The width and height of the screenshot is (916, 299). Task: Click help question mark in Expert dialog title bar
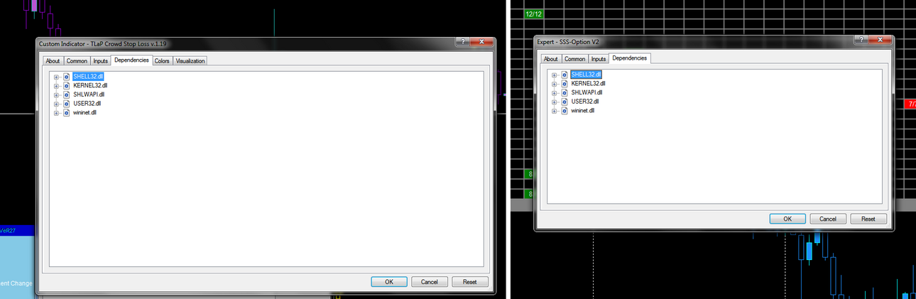coord(862,41)
